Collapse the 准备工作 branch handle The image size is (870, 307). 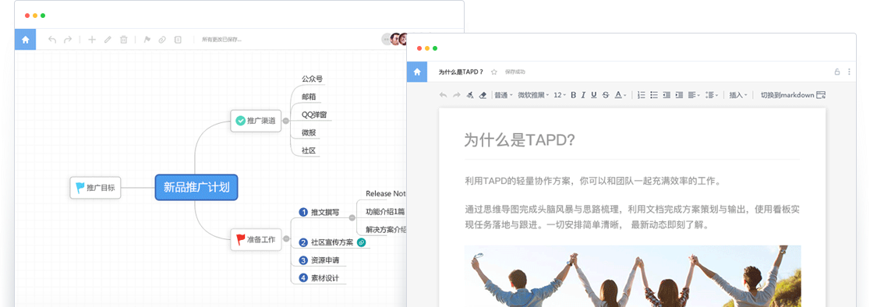point(286,239)
